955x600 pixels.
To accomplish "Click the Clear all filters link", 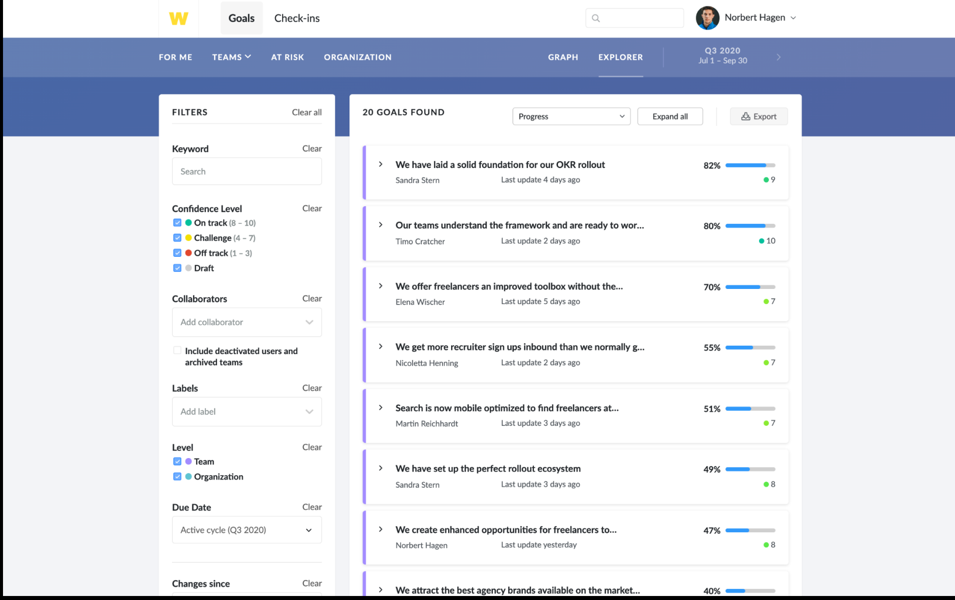I will (306, 112).
